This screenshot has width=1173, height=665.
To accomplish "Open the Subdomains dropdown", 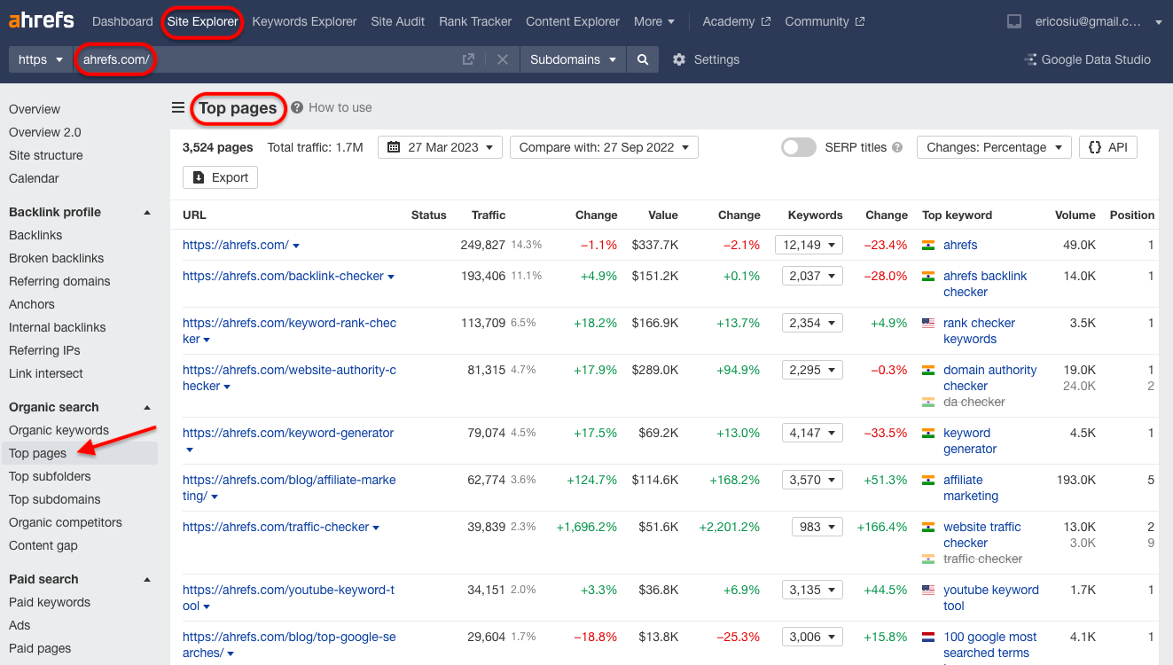I will [x=574, y=59].
